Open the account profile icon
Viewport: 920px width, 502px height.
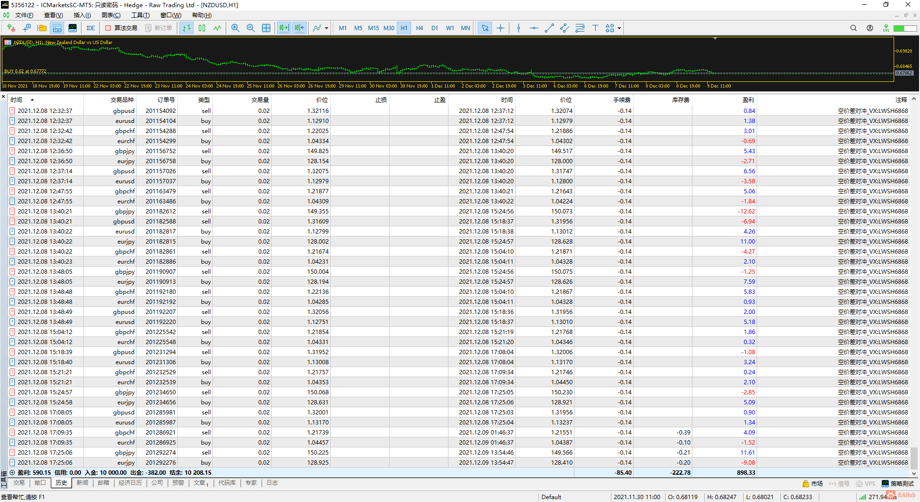point(870,28)
